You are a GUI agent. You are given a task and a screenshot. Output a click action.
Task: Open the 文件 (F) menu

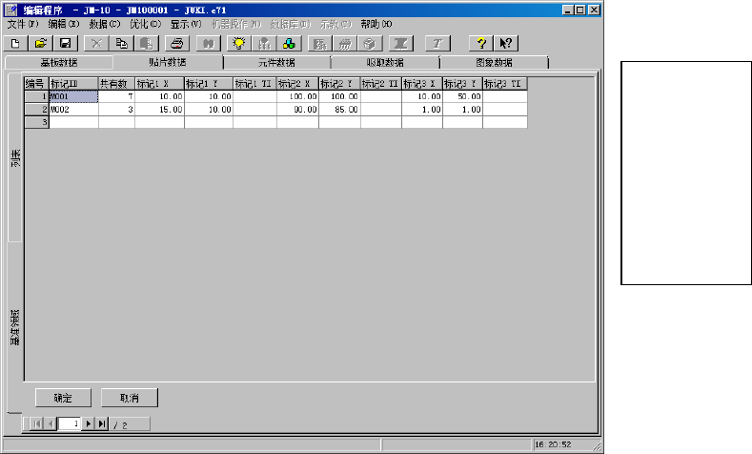23,24
